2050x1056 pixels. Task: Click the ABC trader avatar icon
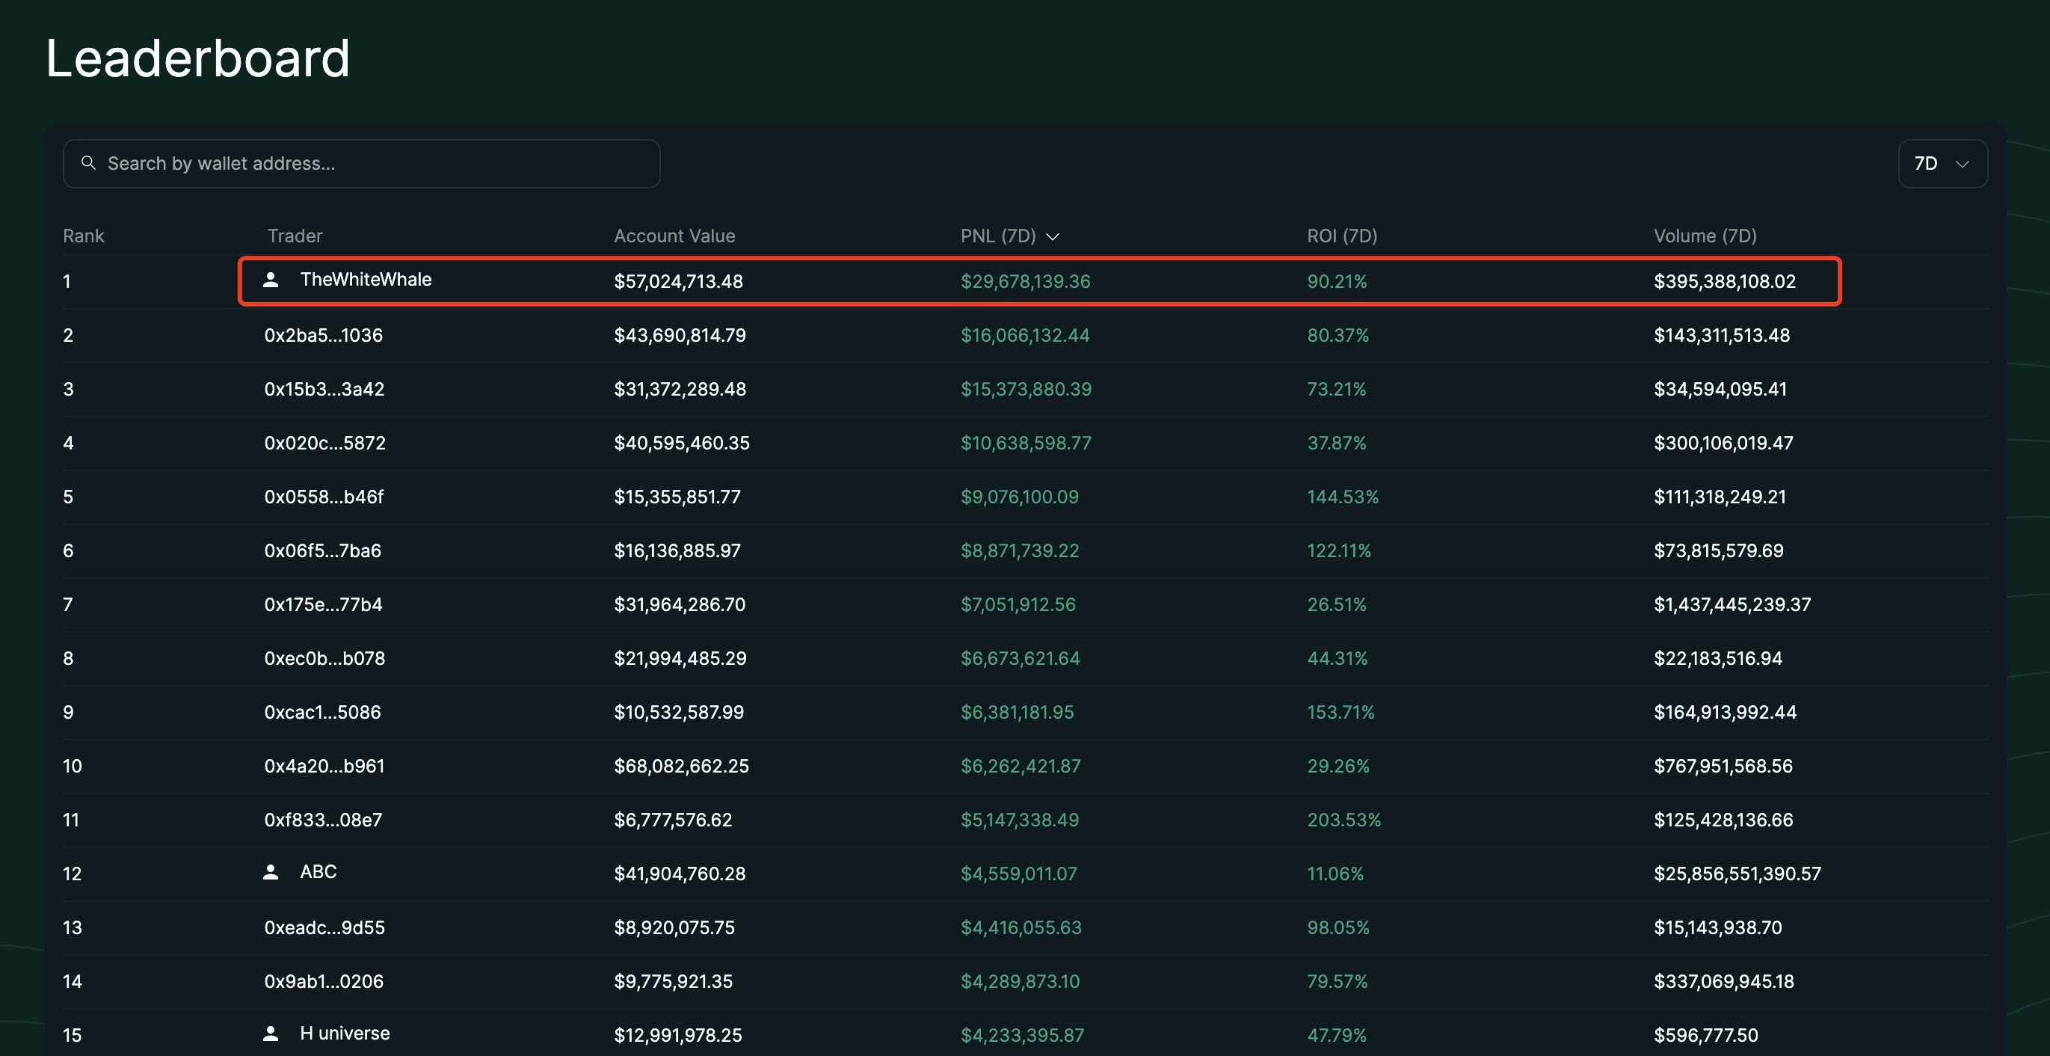271,872
